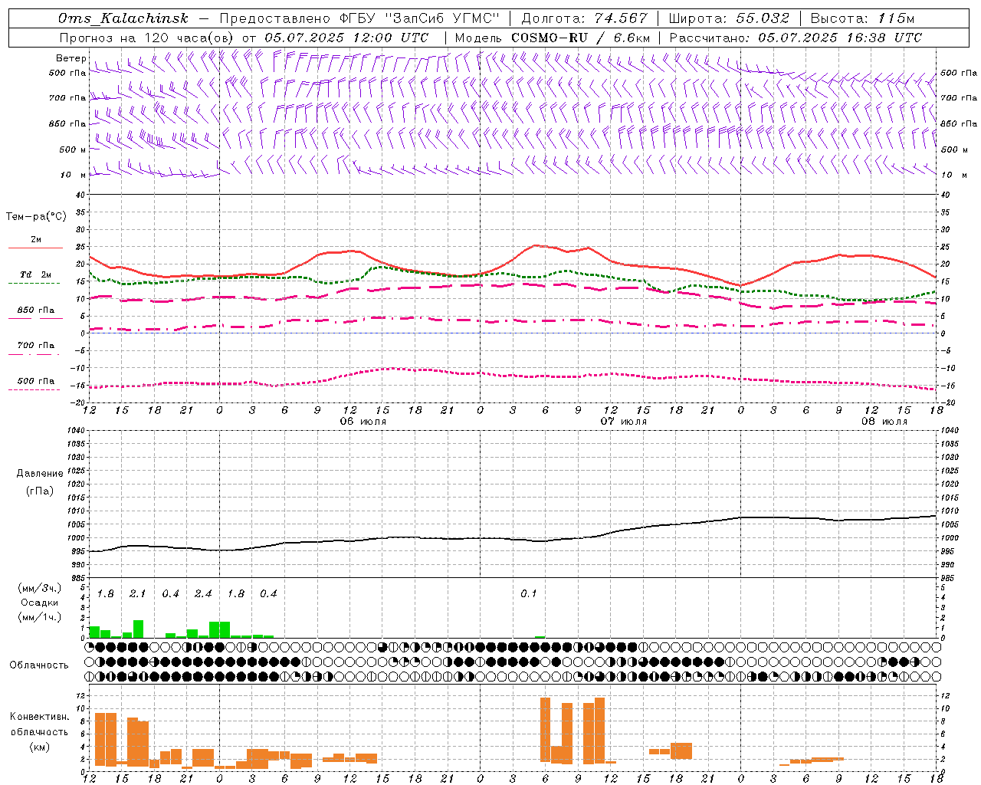The image size is (981, 785).
Task: Click the Высота: 115м value
Action: tap(862, 18)
